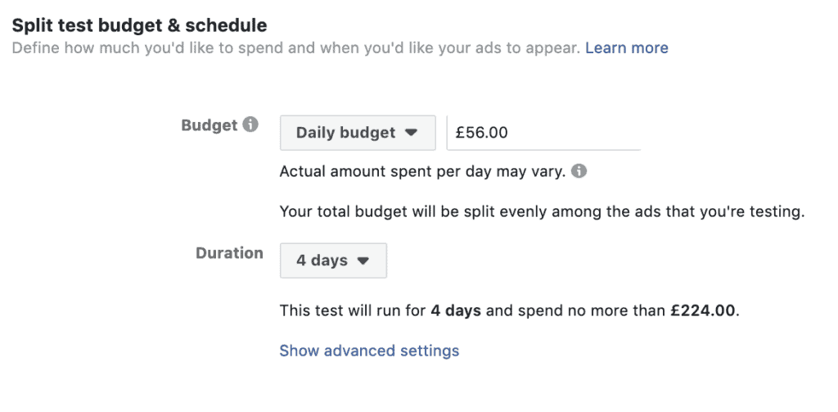
Task: Click bold '4 days' in the summary sentence
Action: pos(456,310)
